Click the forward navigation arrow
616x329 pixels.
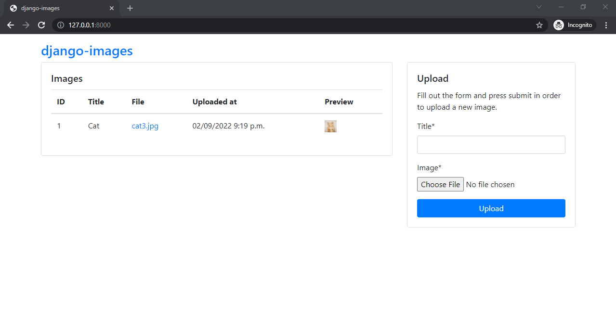point(26,25)
